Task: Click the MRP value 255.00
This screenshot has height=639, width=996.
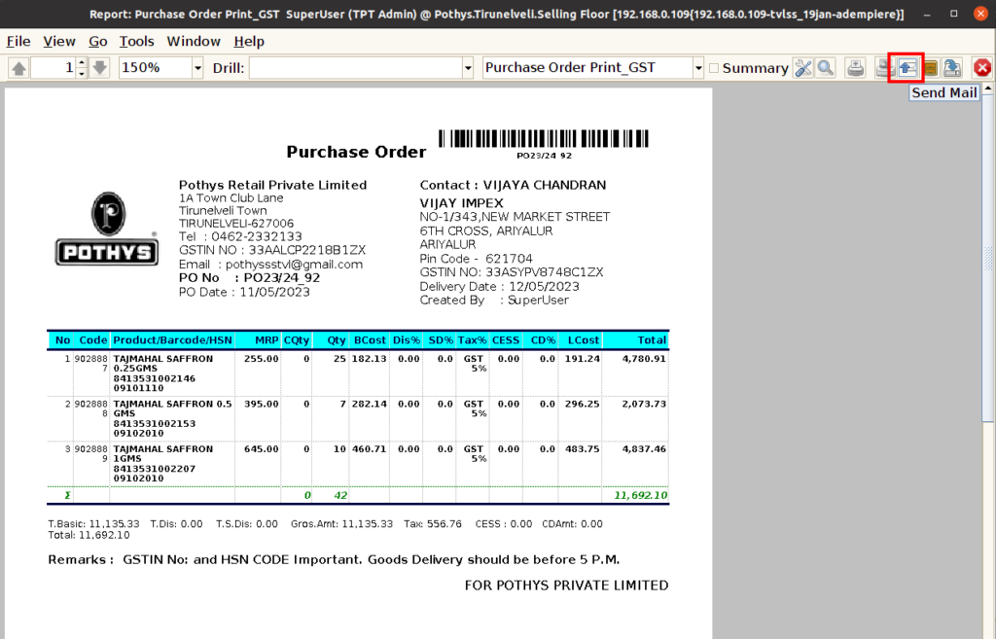Action: [261, 359]
